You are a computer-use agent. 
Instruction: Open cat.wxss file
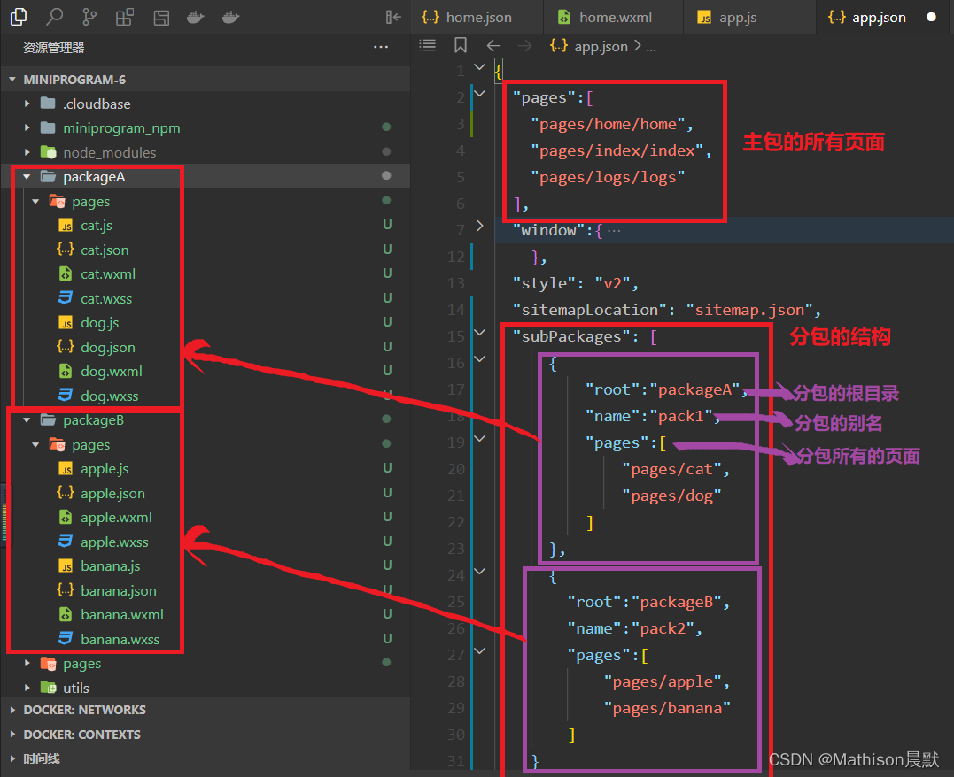pyautogui.click(x=205, y=298)
